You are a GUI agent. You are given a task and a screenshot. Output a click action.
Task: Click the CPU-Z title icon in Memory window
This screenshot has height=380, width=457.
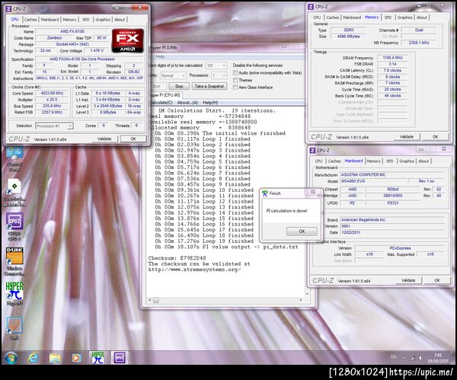coord(311,6)
